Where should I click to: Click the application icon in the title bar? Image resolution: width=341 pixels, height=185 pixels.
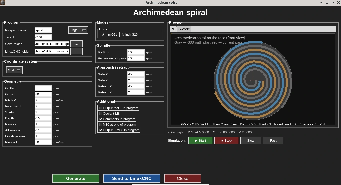[x=3, y=2]
